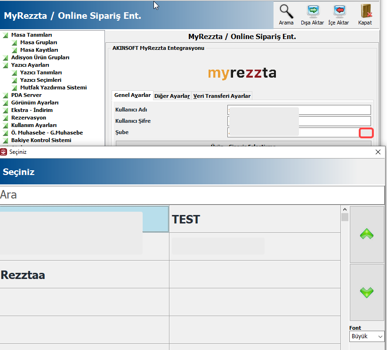Click the Dışa Aktar export icon
This screenshot has width=387, height=350.
[x=313, y=12]
